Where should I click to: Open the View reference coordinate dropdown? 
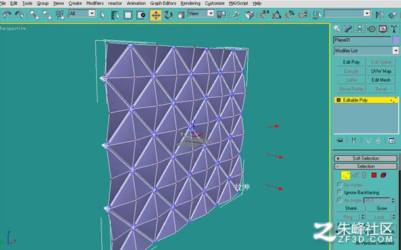coord(200,13)
